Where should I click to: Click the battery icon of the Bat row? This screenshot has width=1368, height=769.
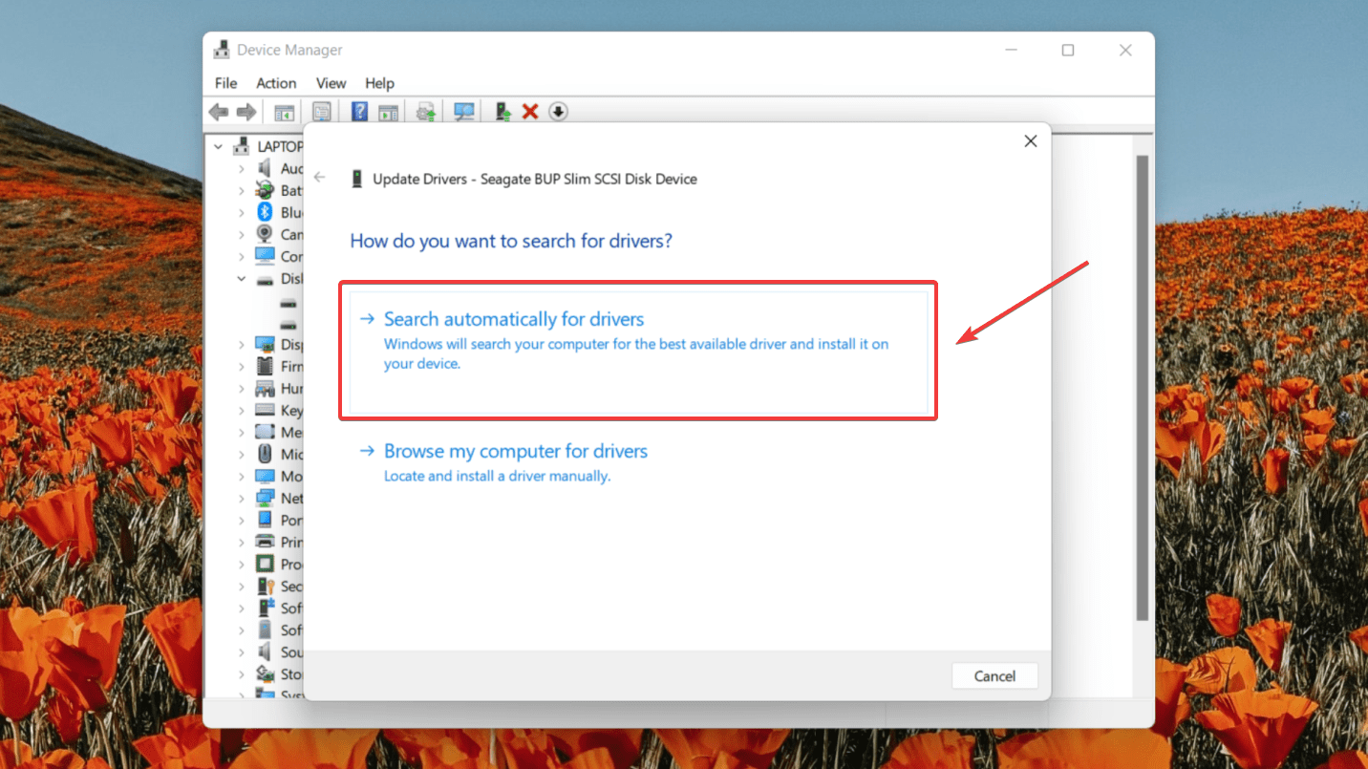265,190
